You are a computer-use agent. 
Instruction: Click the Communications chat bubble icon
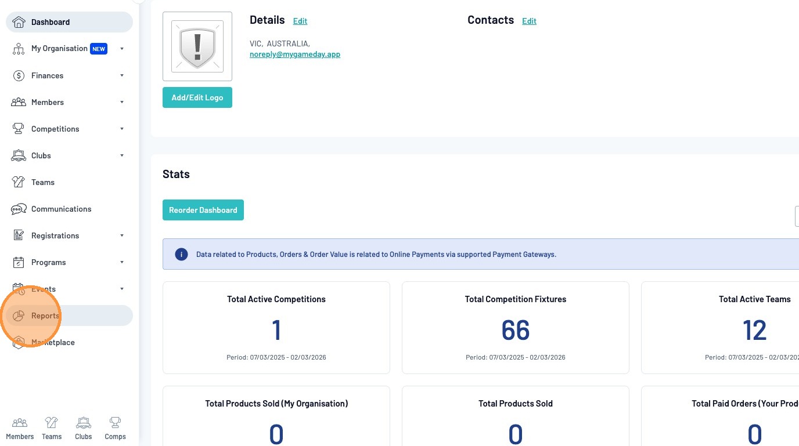tap(19, 209)
